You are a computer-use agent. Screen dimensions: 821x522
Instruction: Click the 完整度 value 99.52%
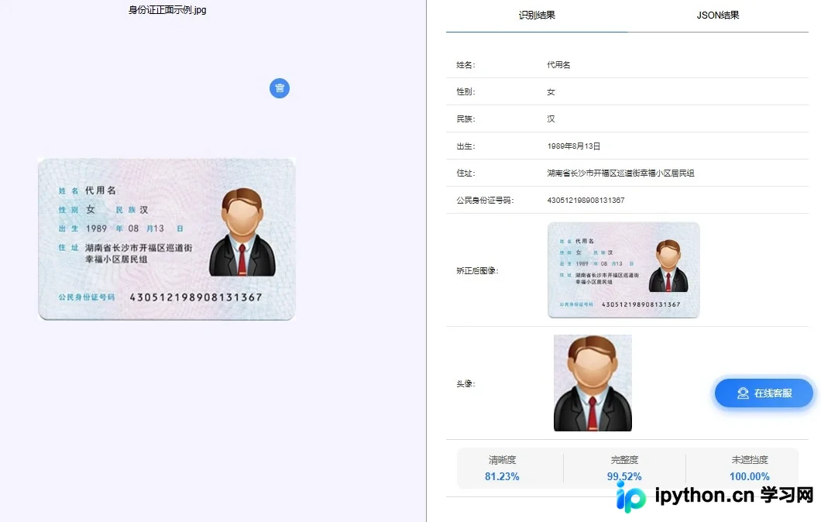pyautogui.click(x=624, y=476)
